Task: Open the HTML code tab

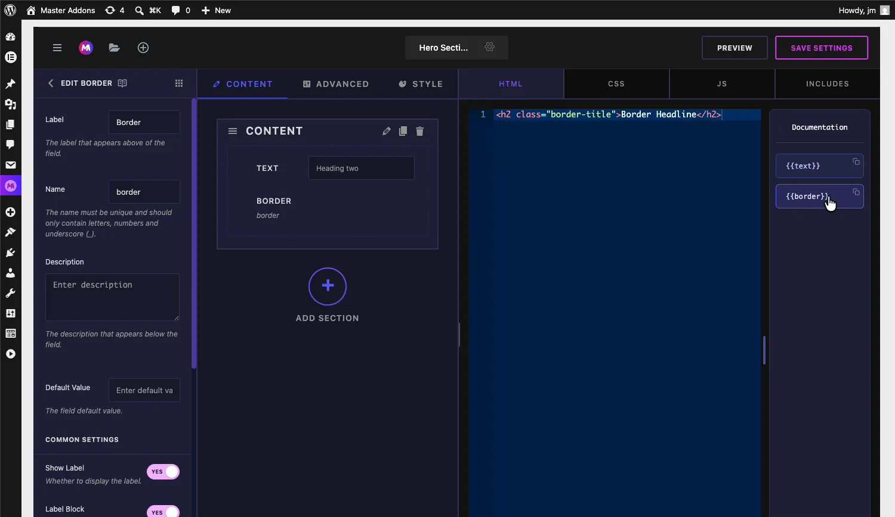Action: [511, 84]
